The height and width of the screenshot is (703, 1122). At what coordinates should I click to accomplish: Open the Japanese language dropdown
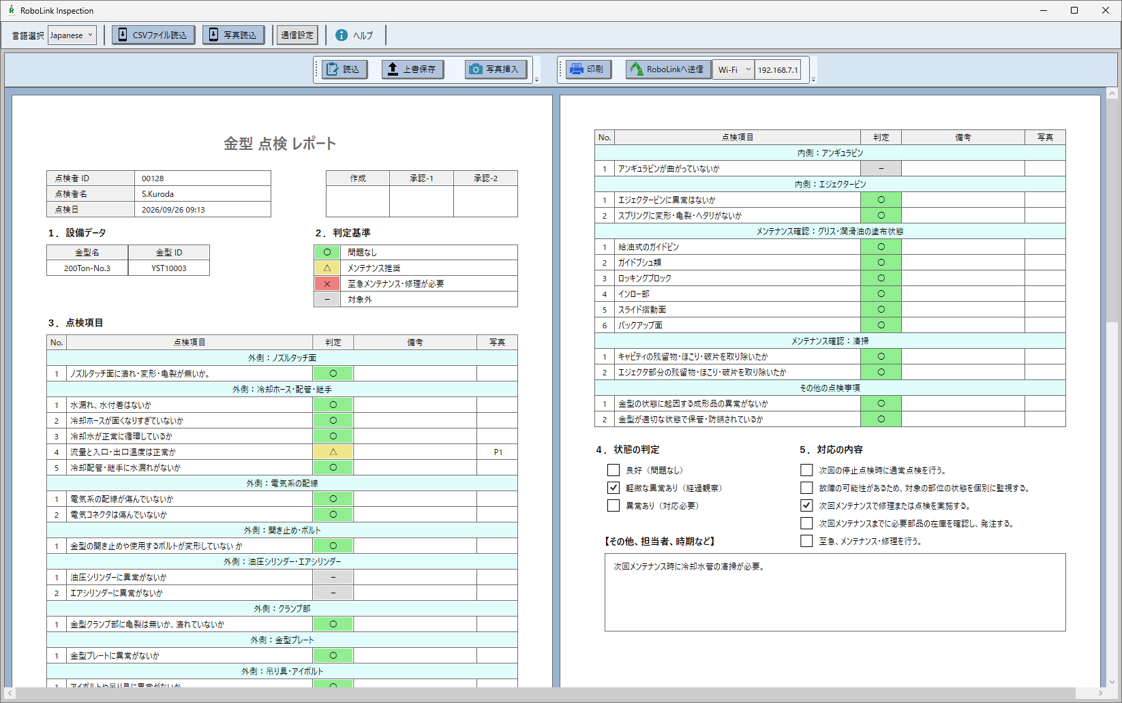point(72,35)
